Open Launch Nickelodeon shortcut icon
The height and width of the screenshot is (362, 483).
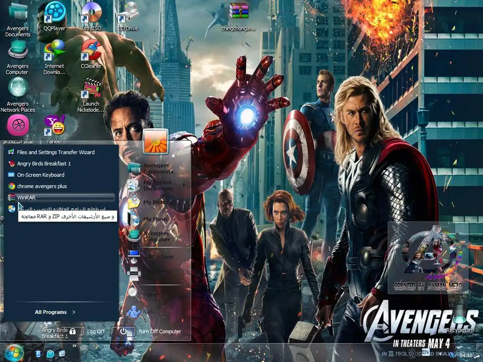point(91,95)
